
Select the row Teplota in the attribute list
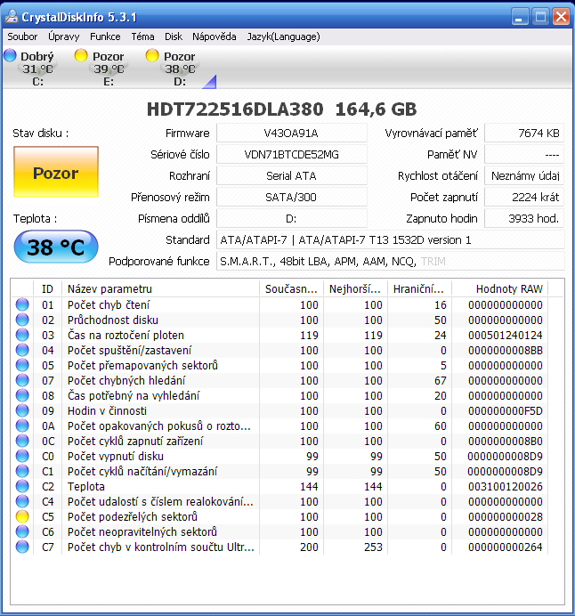click(279, 486)
